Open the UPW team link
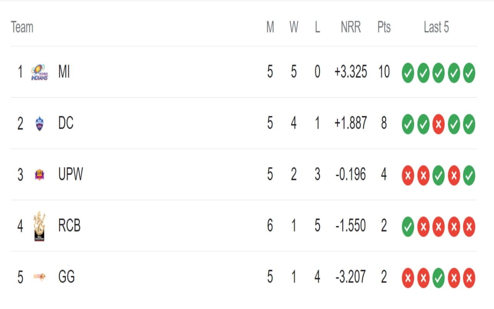This screenshot has height=309, width=494. [x=71, y=175]
